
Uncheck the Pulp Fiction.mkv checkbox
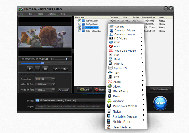(80, 31)
